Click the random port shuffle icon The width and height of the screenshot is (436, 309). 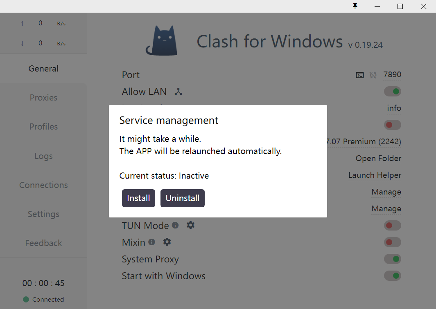pyautogui.click(x=373, y=75)
